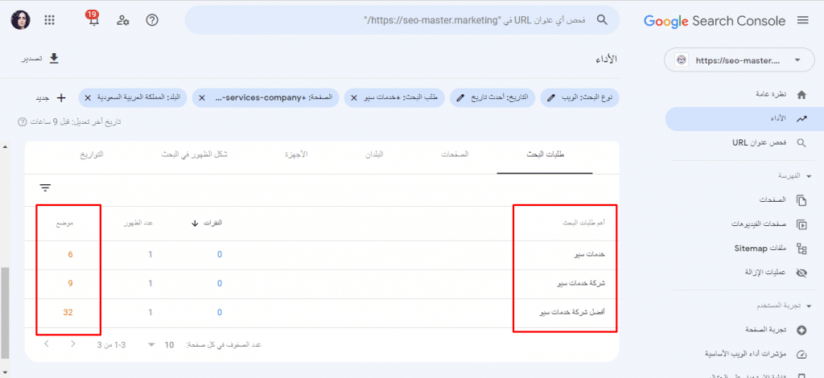Sort by clicks arrow in النقرات header
824x378 pixels.
[195, 223]
